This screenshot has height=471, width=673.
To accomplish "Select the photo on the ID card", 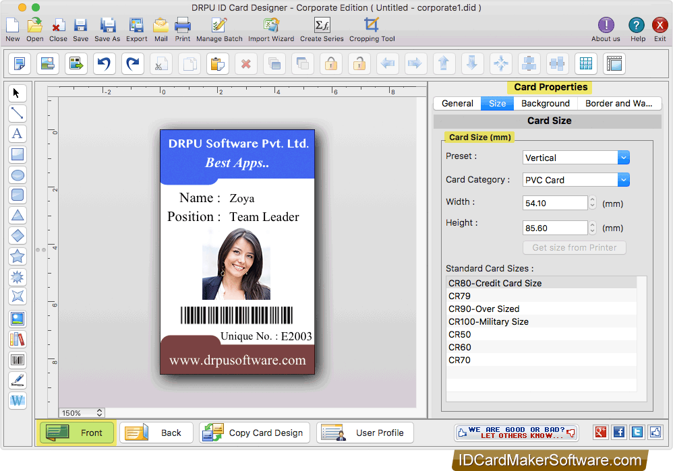I will tap(237, 264).
